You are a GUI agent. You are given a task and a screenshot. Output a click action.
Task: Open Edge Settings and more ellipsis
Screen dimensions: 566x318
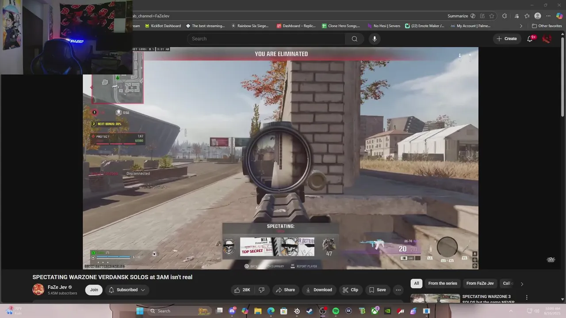point(548,16)
